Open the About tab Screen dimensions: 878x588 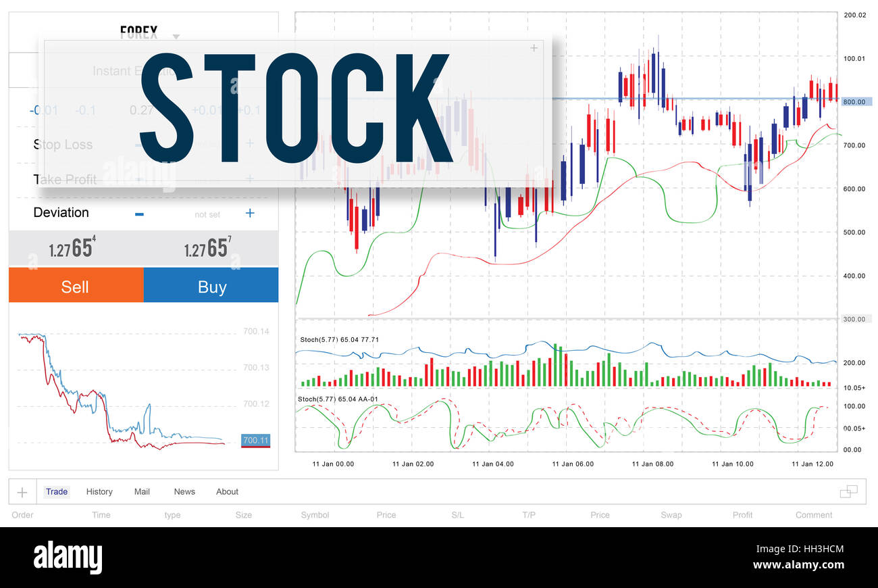[227, 491]
